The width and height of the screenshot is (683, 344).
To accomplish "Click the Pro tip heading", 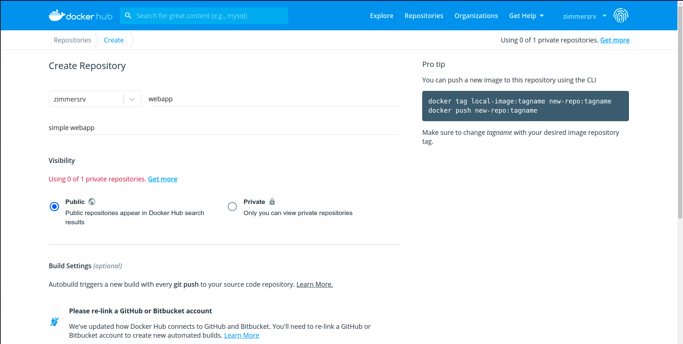I will click(x=434, y=64).
